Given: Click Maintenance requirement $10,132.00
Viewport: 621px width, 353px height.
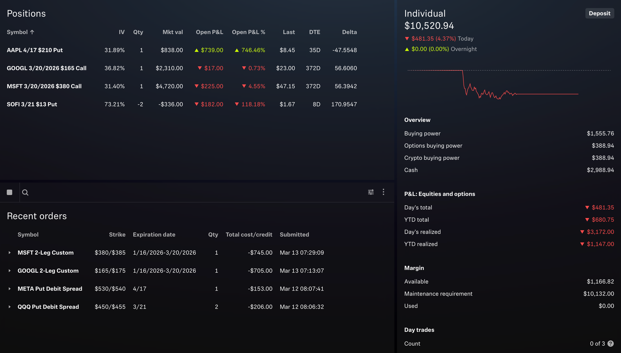Looking at the screenshot, I should [599, 293].
